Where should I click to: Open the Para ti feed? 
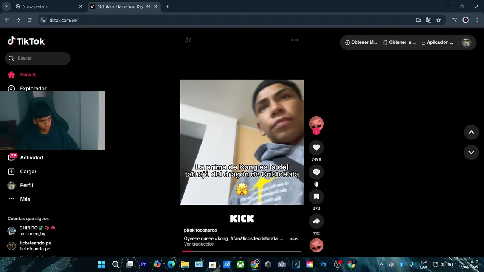pyautogui.click(x=22, y=74)
